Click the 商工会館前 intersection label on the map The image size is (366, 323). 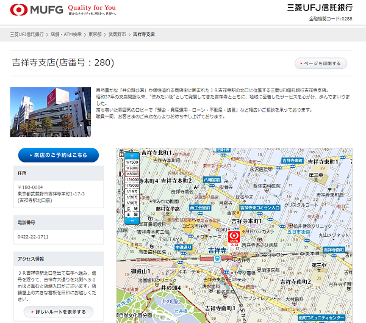pos(200,208)
